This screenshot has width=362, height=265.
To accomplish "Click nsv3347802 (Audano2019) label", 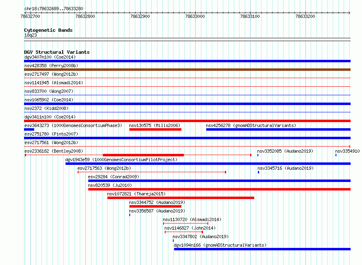I will [201, 237].
